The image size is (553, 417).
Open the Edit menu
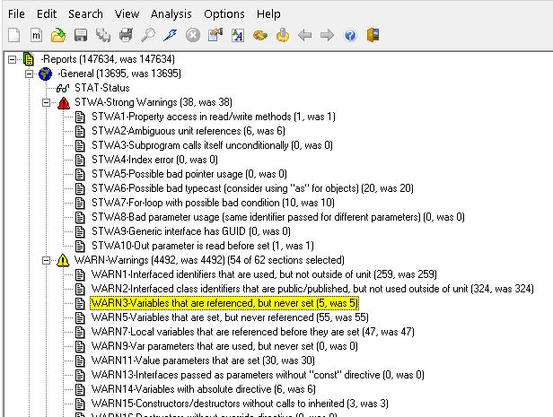(x=47, y=14)
